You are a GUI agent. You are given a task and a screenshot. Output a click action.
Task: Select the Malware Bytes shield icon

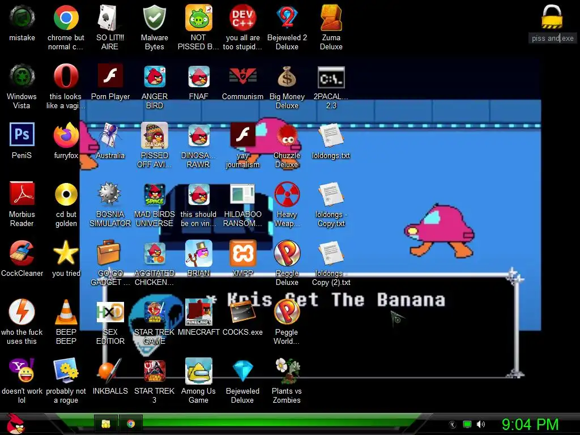click(154, 18)
